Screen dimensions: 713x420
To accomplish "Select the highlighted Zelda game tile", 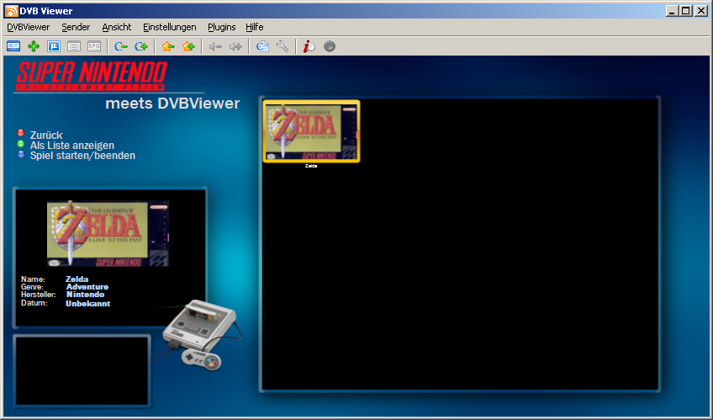I will click(311, 131).
